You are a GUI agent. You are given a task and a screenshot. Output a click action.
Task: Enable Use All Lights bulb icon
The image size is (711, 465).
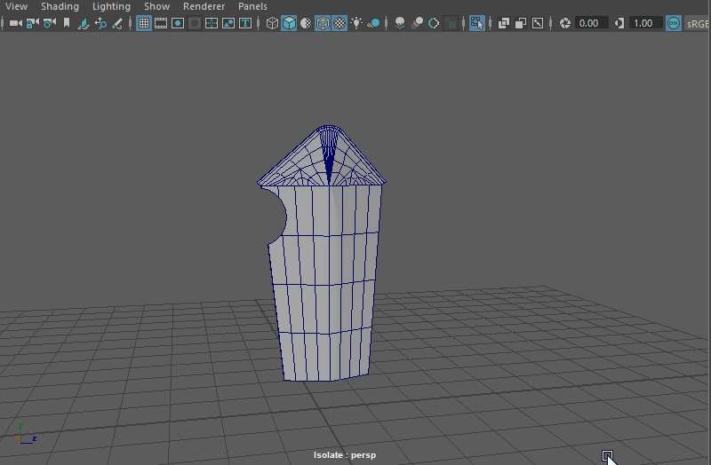(x=356, y=23)
